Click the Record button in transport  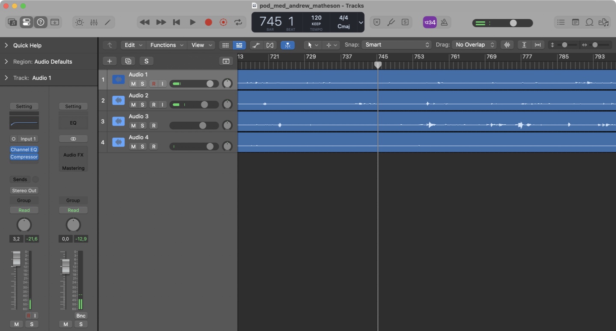208,22
